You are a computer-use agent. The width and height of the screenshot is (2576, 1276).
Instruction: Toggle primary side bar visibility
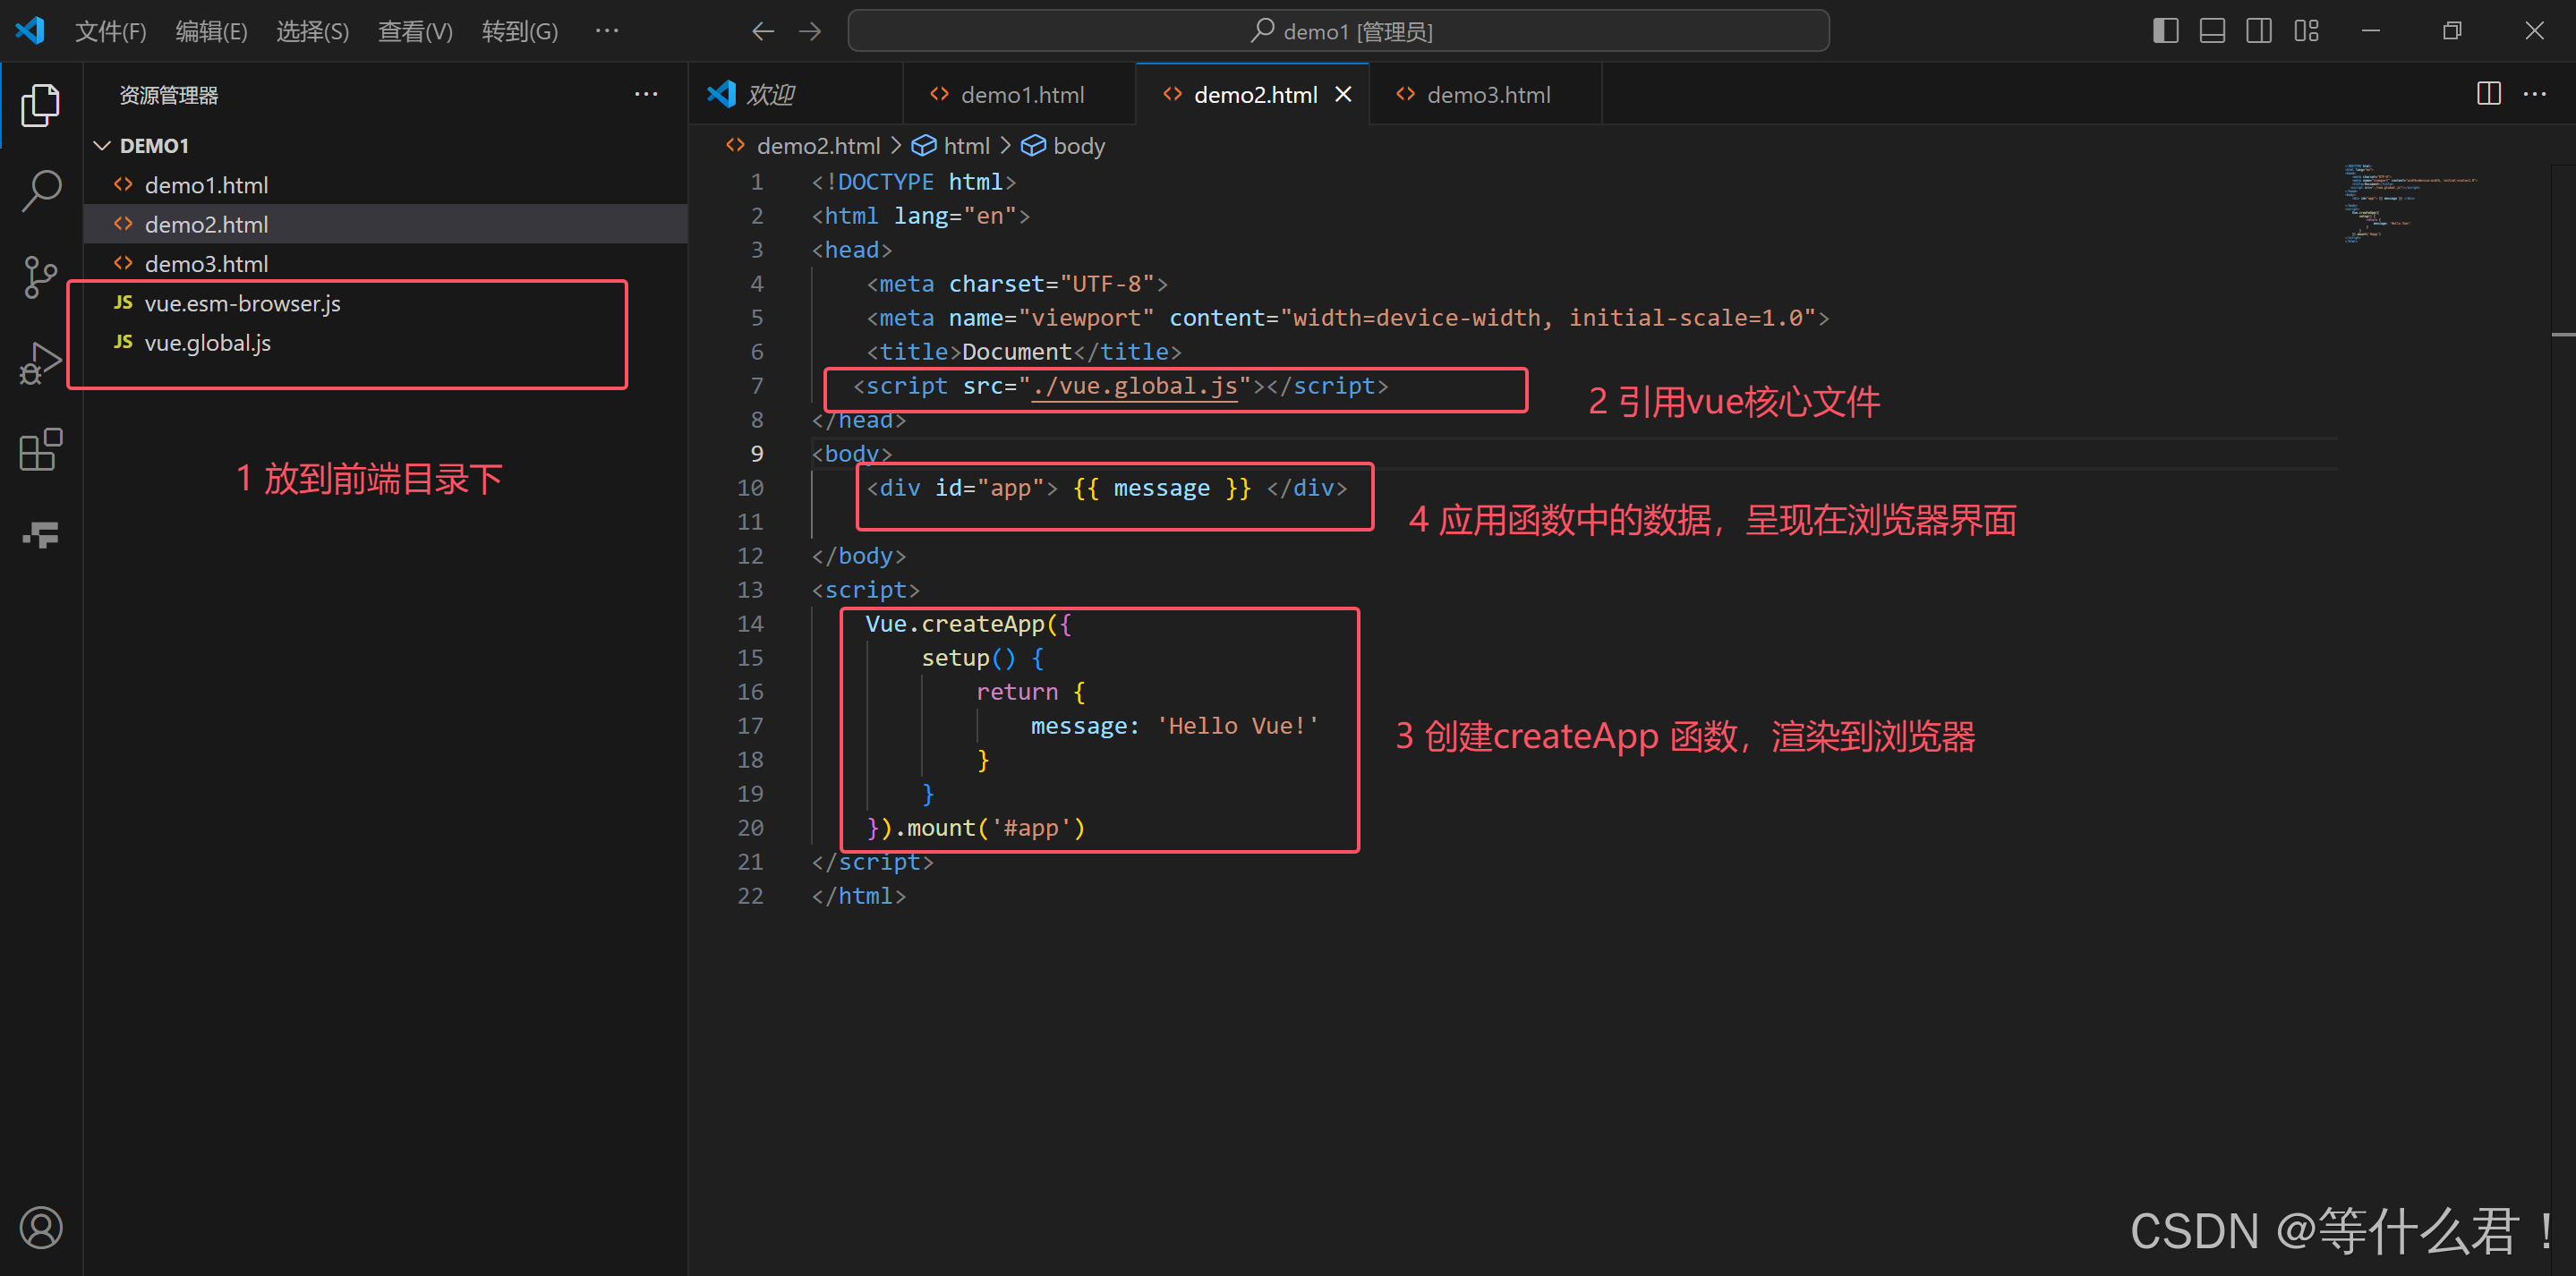pyautogui.click(x=2165, y=31)
